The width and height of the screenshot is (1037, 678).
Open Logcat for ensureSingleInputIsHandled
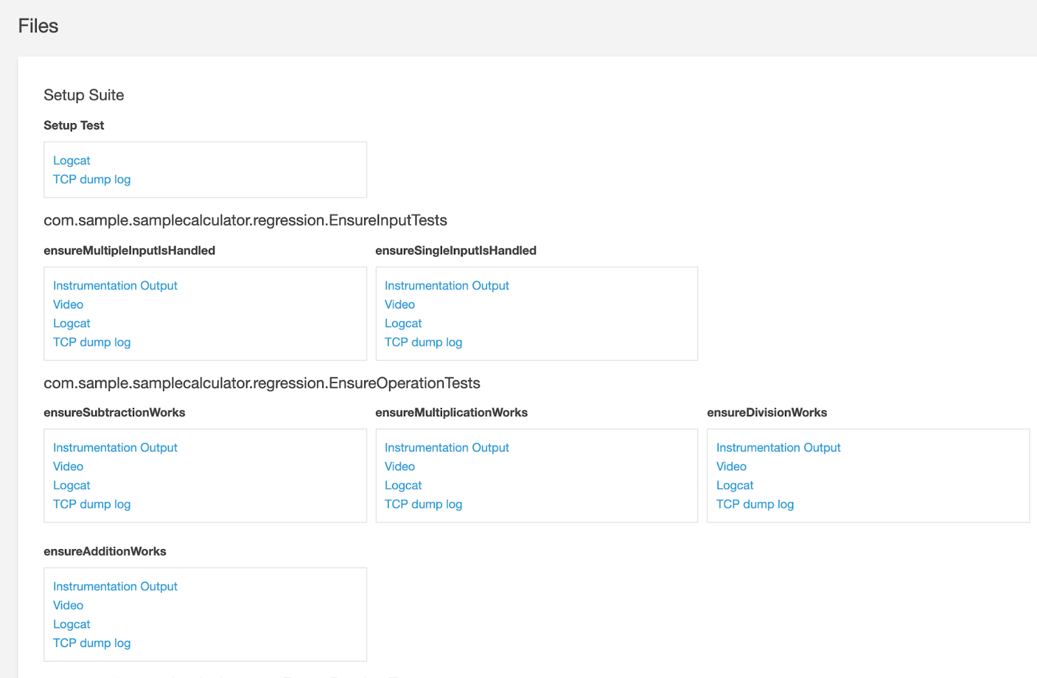point(402,323)
